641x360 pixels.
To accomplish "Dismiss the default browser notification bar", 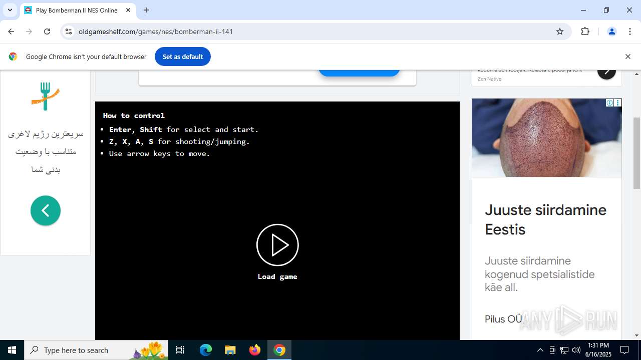I will click(627, 56).
